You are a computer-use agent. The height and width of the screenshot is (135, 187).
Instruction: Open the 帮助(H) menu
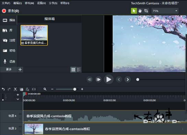[x=65, y=3]
